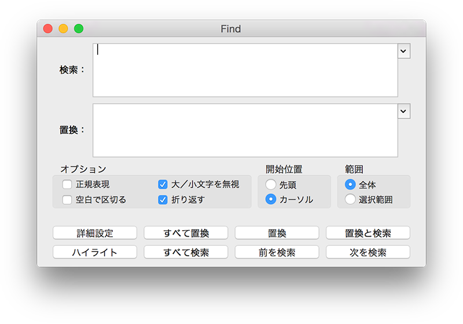The width and height of the screenshot is (463, 324).
Task: Enable the 空白で区切る checkbox
Action: [x=67, y=200]
